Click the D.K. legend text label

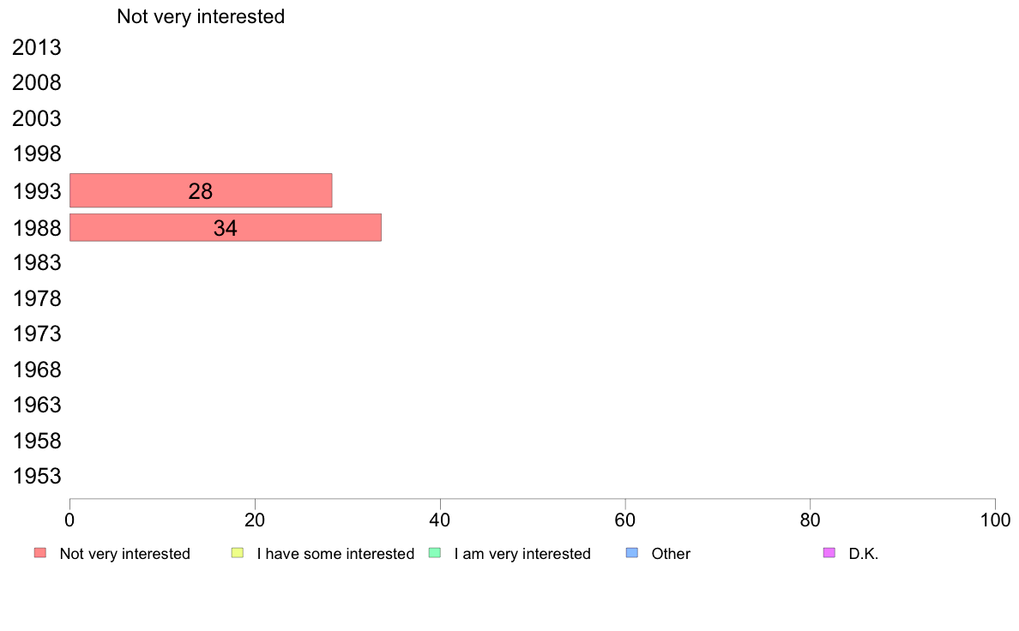pyautogui.click(x=864, y=554)
